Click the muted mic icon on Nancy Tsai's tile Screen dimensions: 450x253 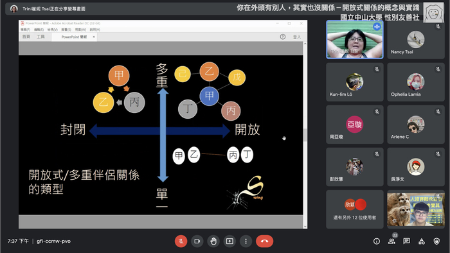pyautogui.click(x=438, y=26)
